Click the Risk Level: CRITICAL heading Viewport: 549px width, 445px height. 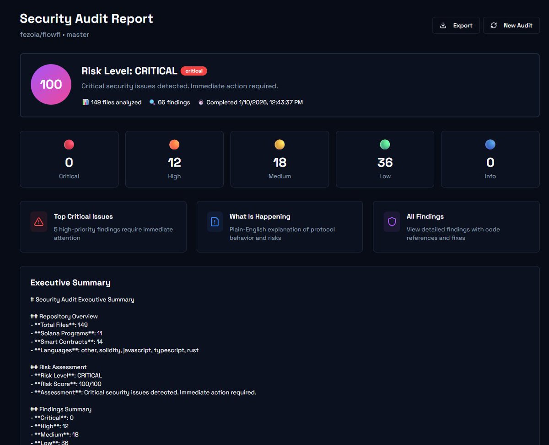(129, 71)
